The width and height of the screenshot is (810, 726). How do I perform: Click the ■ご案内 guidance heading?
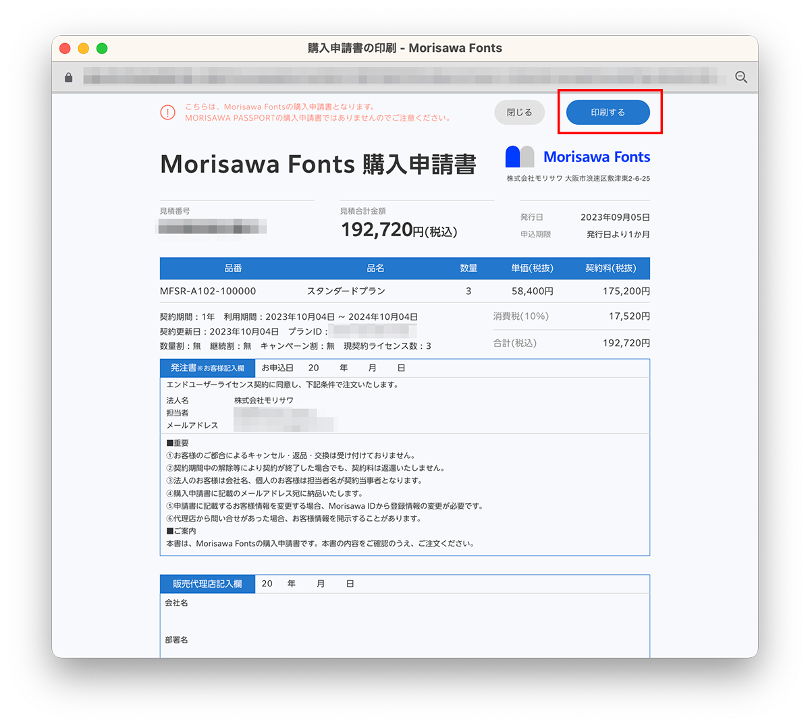click(181, 531)
